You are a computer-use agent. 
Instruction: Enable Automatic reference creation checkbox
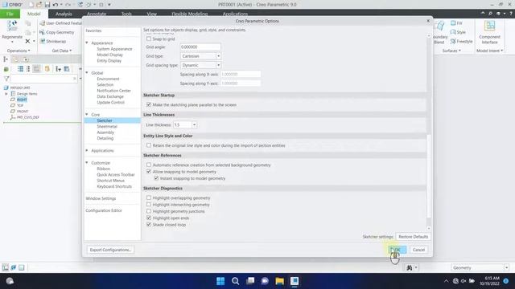pyautogui.click(x=149, y=165)
